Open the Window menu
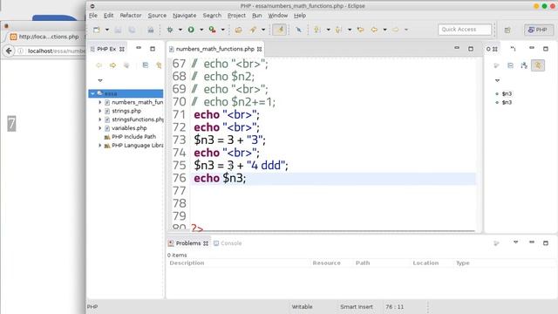The height and width of the screenshot is (314, 558). [x=277, y=16]
